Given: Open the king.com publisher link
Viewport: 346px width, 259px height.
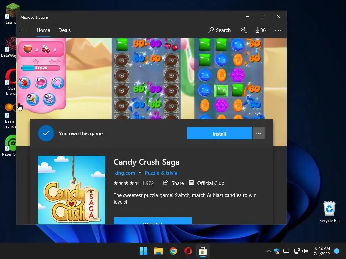Looking at the screenshot, I should pyautogui.click(x=125, y=173).
